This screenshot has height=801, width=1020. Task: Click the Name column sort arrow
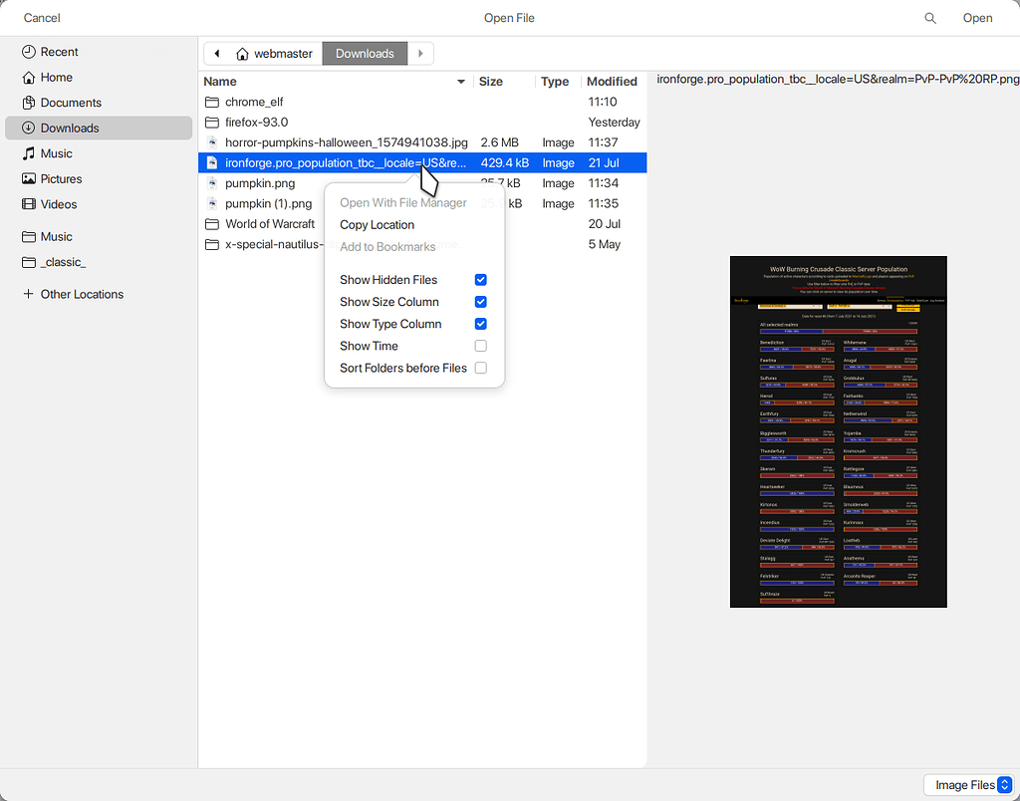pos(460,82)
